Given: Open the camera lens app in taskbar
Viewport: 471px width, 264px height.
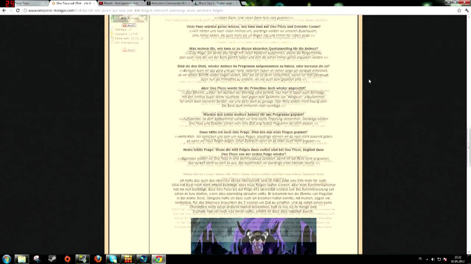Looking at the screenshot, I should [x=143, y=259].
